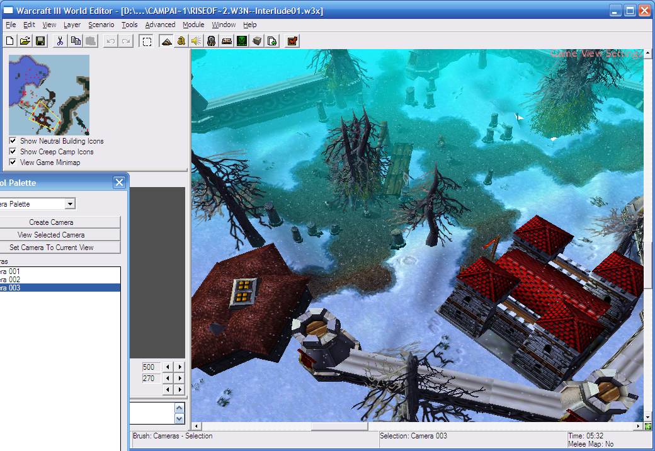This screenshot has height=451, width=655.
Task: Toggle Show Creep Camp Icons checkbox
Action: [13, 151]
